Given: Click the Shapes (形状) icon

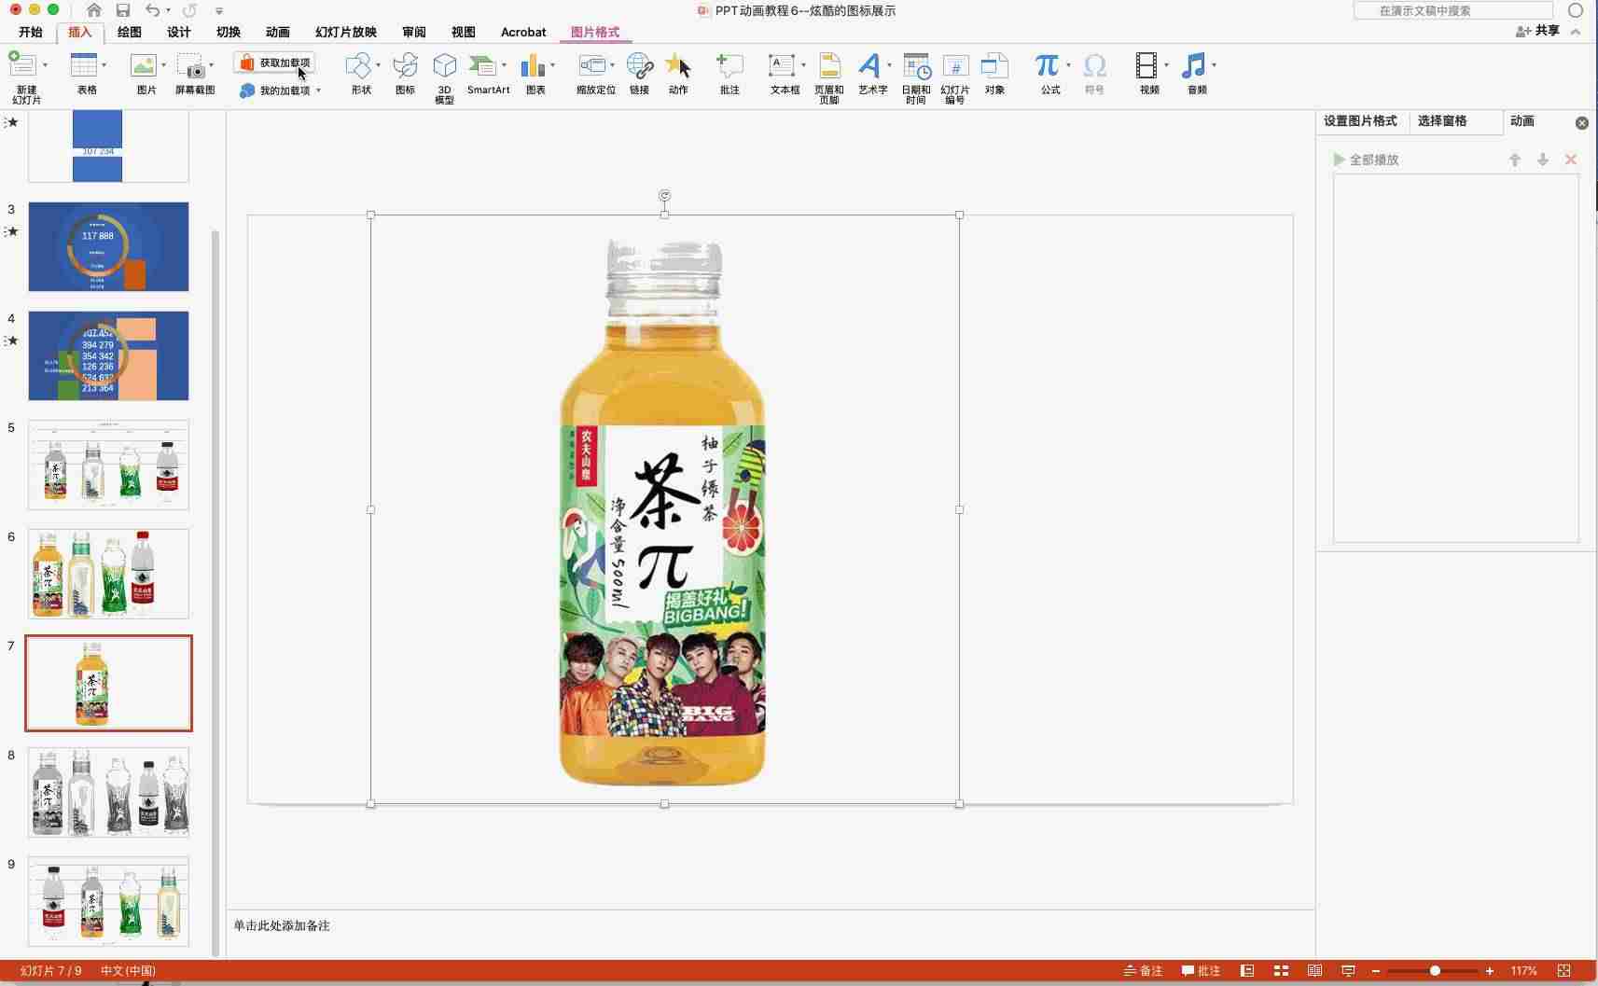Looking at the screenshot, I should click(358, 64).
